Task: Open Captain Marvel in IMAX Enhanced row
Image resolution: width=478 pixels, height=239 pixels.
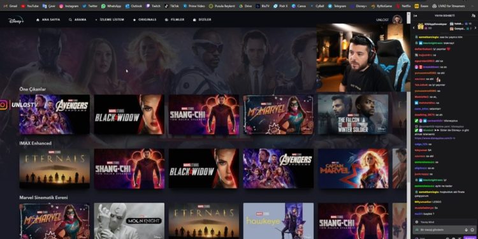Action: tap(353, 169)
